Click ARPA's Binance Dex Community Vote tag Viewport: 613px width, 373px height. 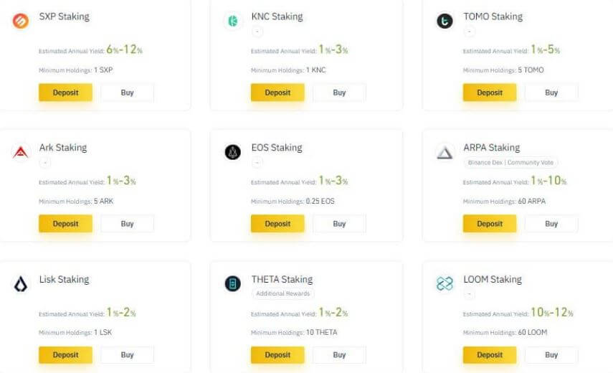pyautogui.click(x=510, y=163)
